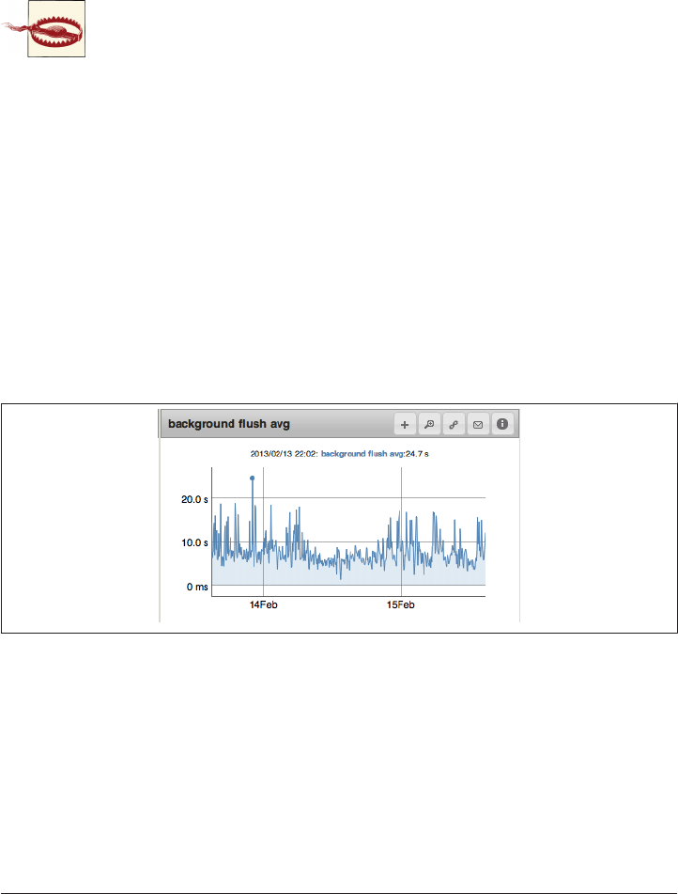This screenshot has height=894, width=678.
Task: Click the envelope email icon
Action: point(478,425)
